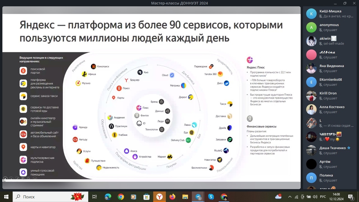This screenshot has height=202, width=359.
Task: Select the Аренда icon
Action: (75, 127)
